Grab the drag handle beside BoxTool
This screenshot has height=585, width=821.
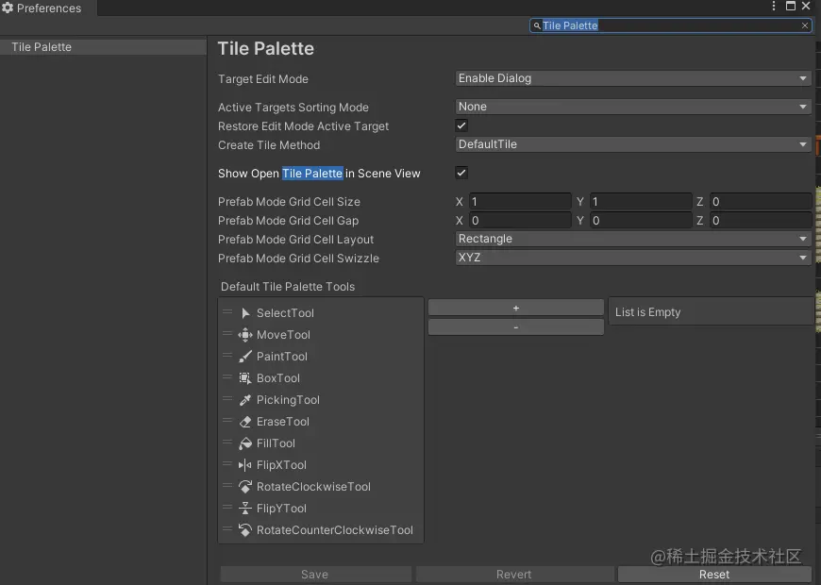pyautogui.click(x=227, y=376)
